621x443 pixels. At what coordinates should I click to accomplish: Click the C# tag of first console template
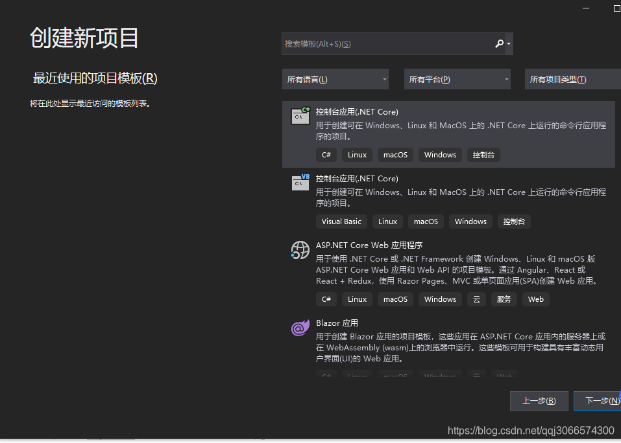coord(326,155)
